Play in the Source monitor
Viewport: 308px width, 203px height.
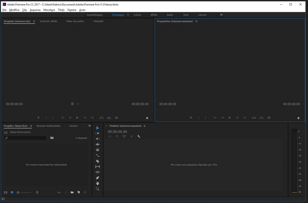[x=77, y=118]
